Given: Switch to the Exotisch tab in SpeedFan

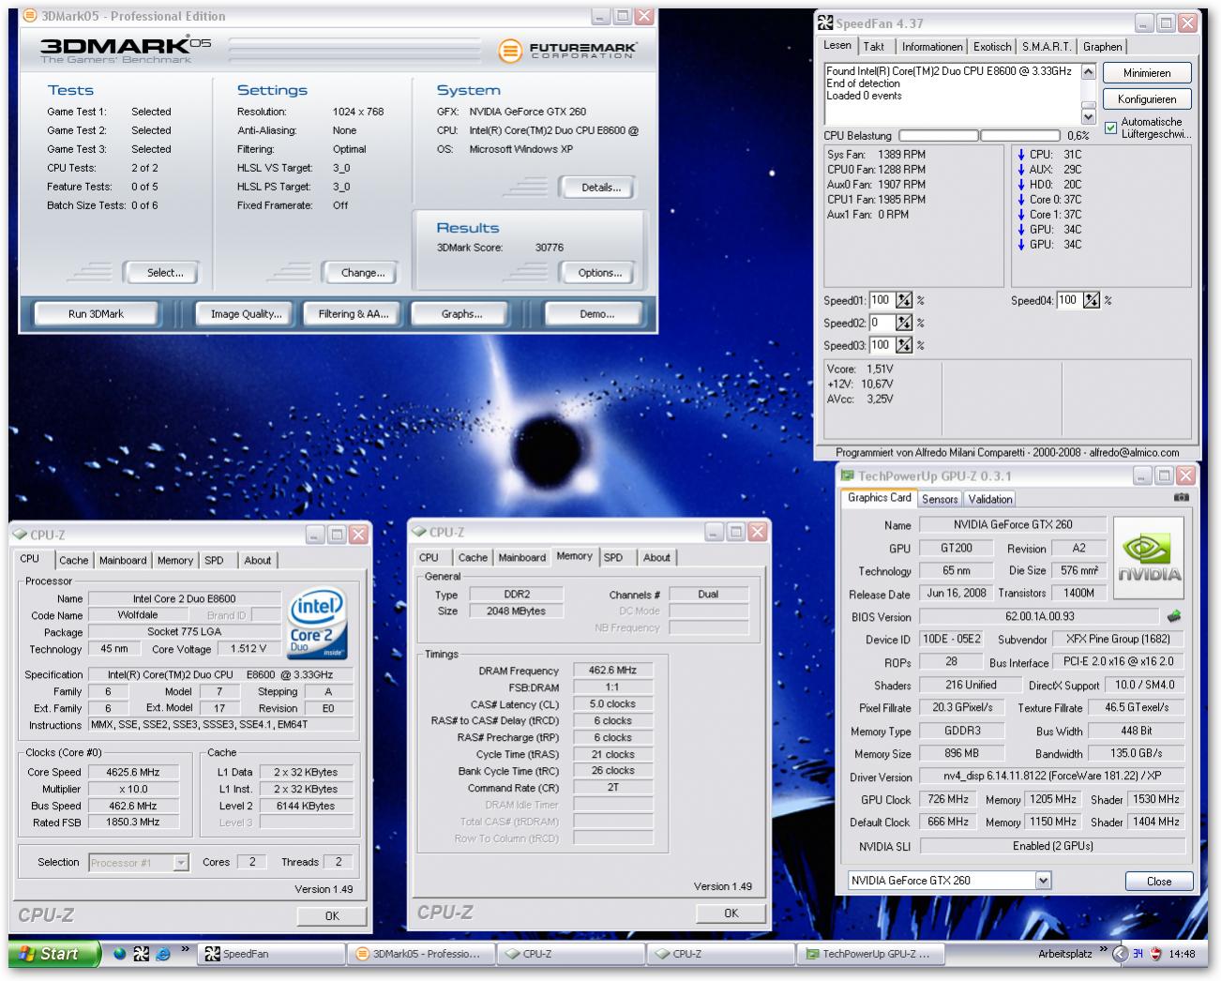Looking at the screenshot, I should (x=992, y=46).
